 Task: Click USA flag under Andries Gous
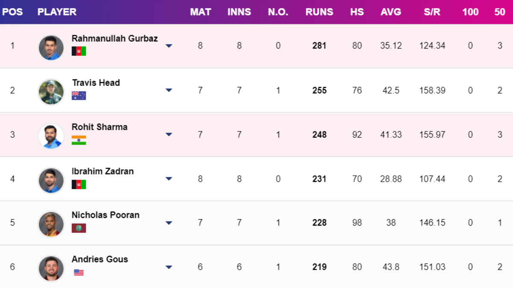[x=79, y=272]
